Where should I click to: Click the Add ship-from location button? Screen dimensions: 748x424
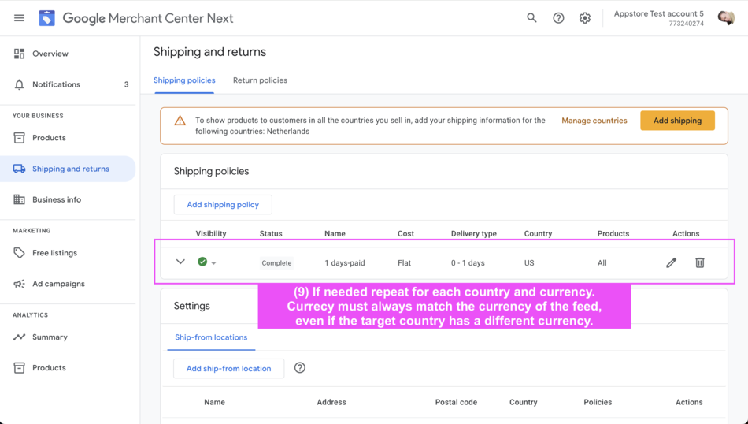[228, 368]
